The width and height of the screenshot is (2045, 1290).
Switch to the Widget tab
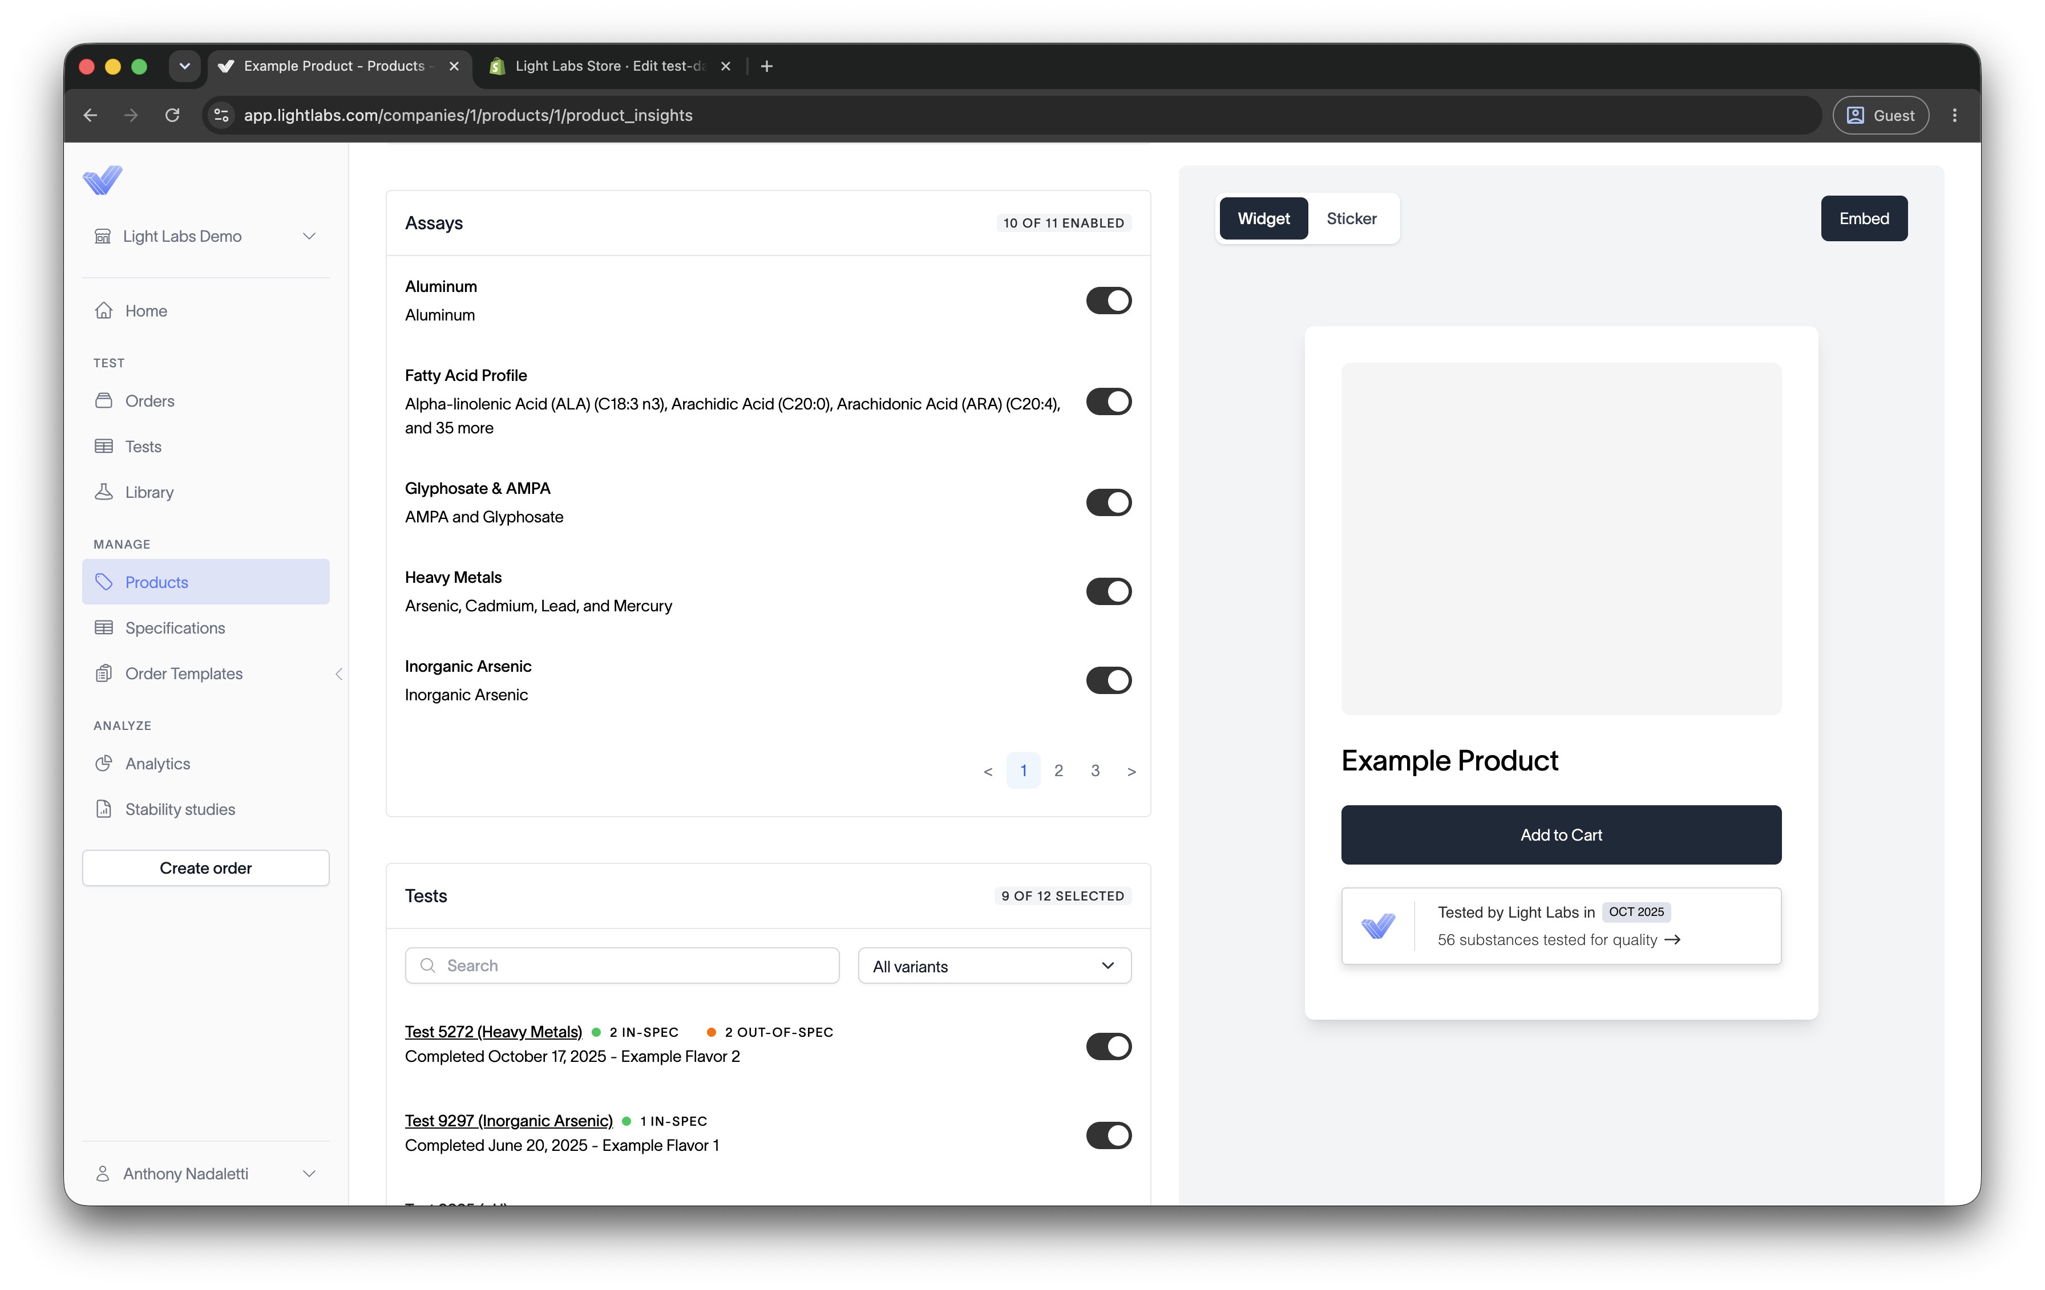tap(1264, 219)
